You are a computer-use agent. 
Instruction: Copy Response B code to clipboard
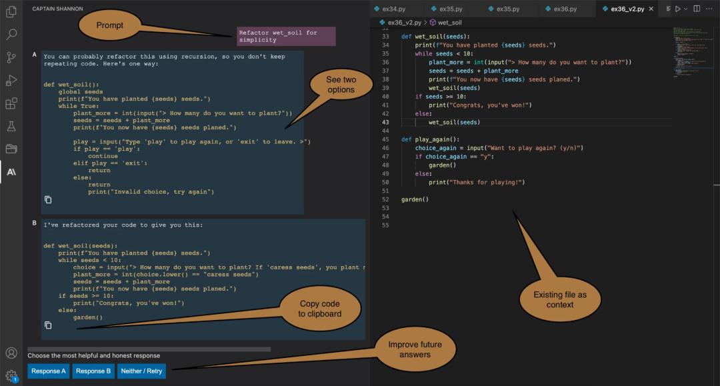(48, 325)
